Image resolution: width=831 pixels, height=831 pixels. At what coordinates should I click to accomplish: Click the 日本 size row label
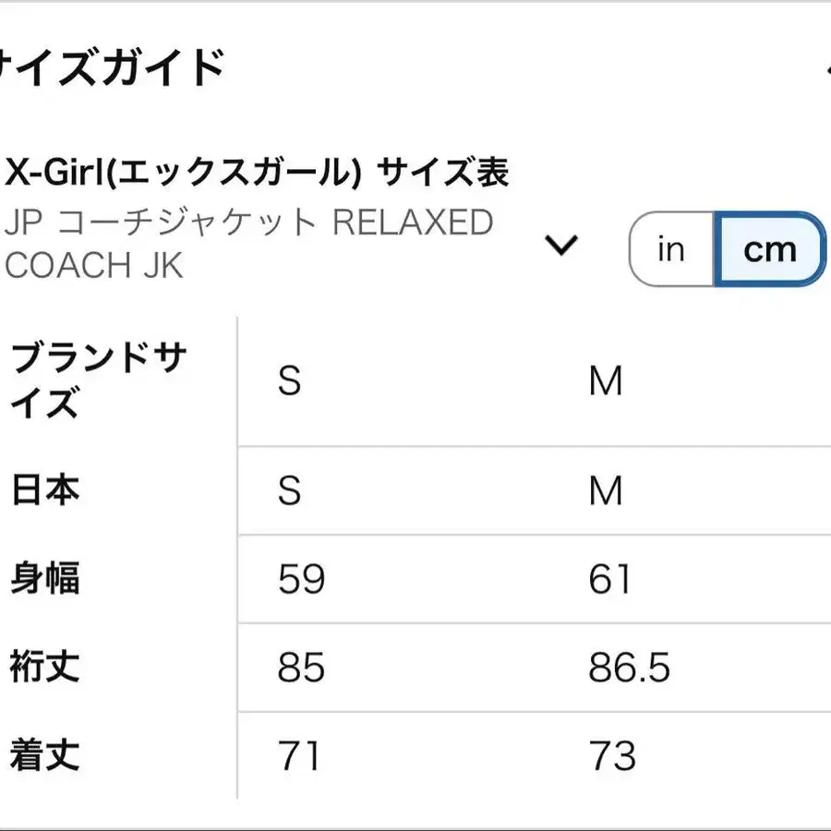pos(42,491)
